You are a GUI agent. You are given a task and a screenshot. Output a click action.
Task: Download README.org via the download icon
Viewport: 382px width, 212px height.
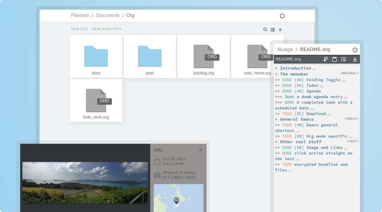tap(355, 59)
